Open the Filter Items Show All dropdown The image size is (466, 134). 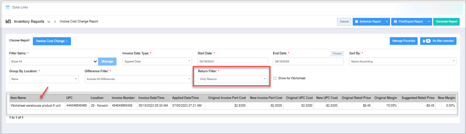coord(54,61)
